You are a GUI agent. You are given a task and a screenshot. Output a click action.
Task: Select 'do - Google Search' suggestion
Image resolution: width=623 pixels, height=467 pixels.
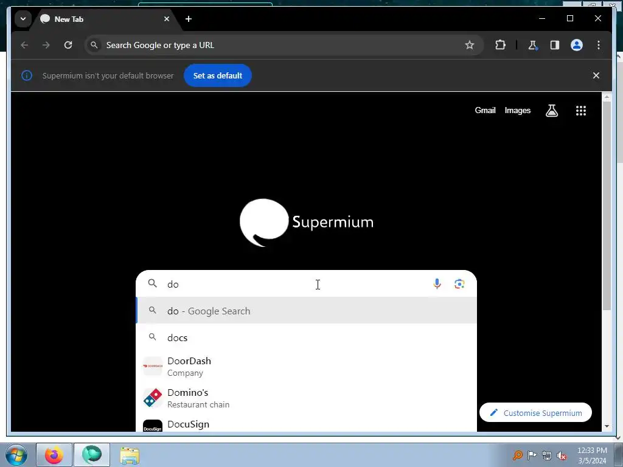pos(306,311)
